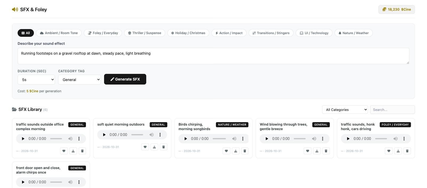Click the Generate SFX button
This screenshot has width=427, height=188.
[125, 79]
